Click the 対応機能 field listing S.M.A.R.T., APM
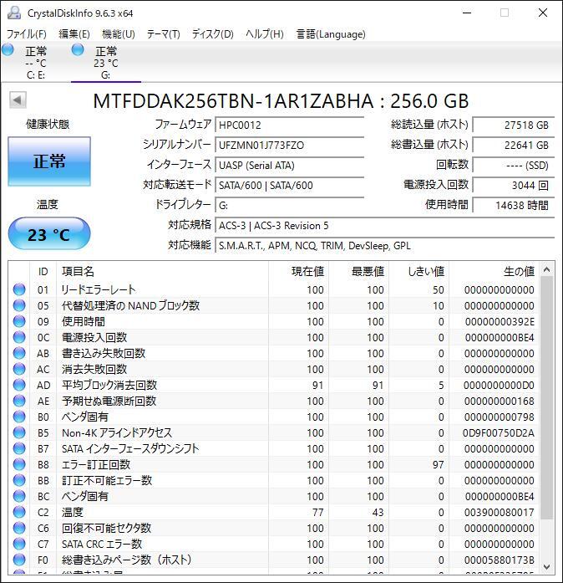The image size is (563, 583). pos(385,246)
